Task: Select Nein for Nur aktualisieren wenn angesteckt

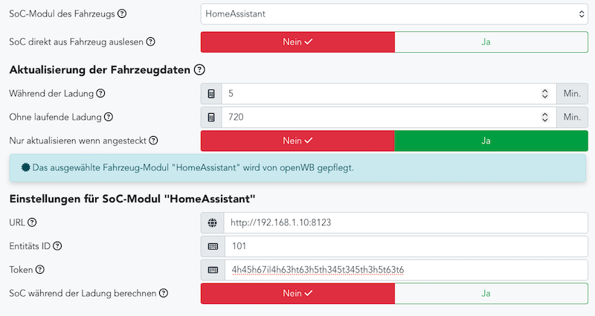Action: [x=297, y=140]
